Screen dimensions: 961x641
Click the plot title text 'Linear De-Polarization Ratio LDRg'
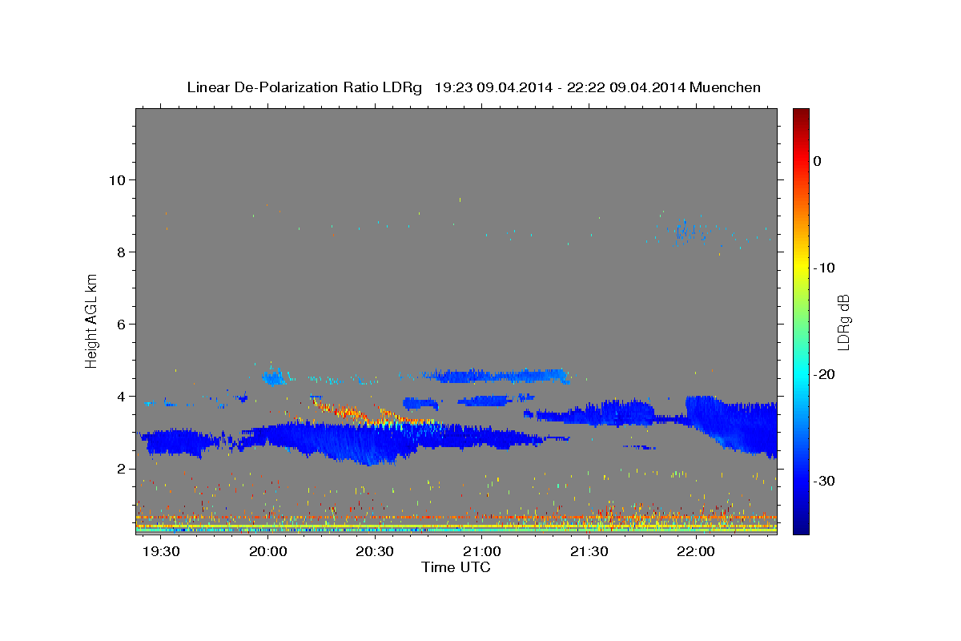[x=304, y=87]
